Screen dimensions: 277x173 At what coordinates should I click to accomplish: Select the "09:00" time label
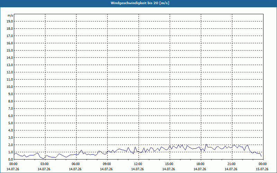point(108,164)
